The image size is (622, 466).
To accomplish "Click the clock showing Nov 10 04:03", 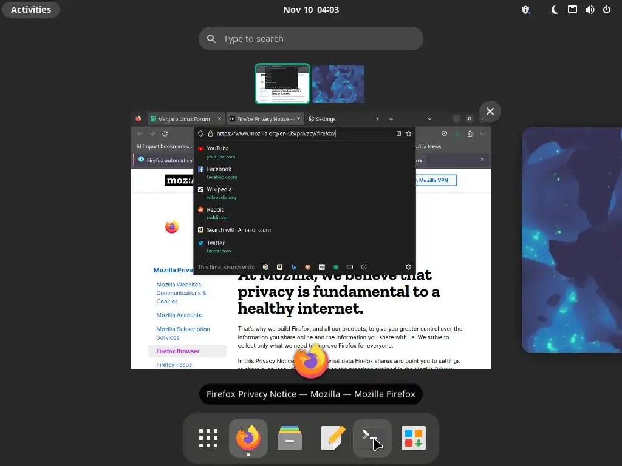I will 311,10.
